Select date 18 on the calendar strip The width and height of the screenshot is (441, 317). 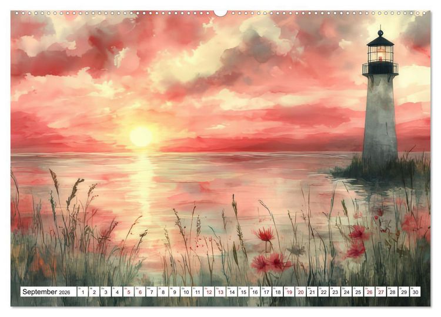[278, 292]
